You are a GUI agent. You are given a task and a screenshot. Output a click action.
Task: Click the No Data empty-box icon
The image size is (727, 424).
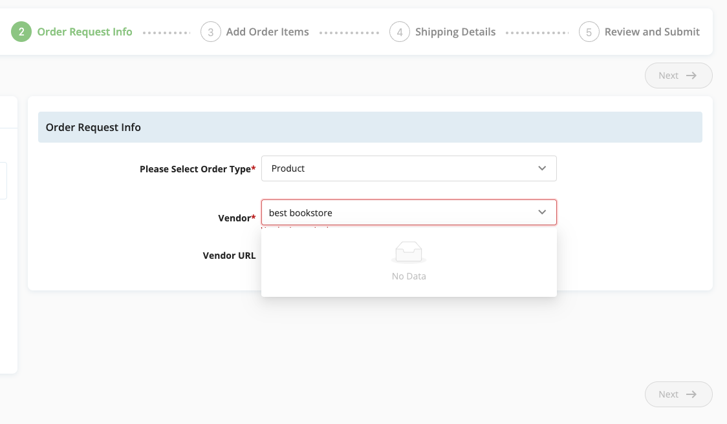(409, 252)
